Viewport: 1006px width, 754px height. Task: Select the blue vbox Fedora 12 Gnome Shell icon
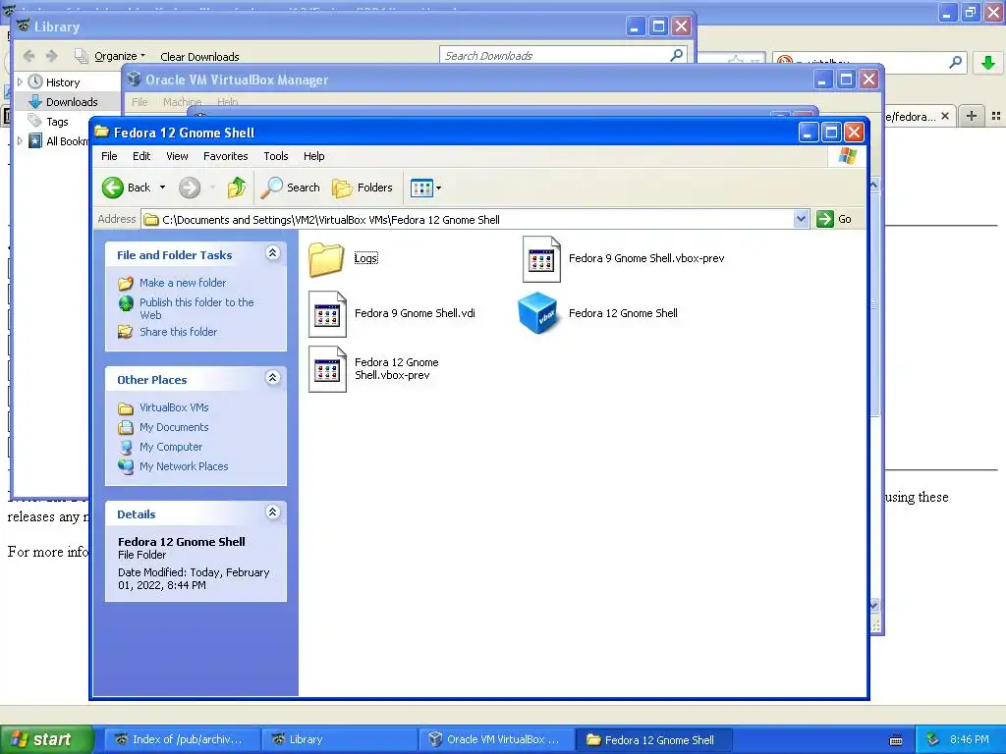[x=537, y=313]
